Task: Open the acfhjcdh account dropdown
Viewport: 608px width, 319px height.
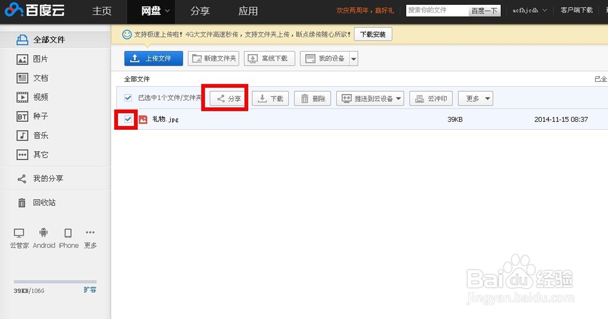Action: 530,10
